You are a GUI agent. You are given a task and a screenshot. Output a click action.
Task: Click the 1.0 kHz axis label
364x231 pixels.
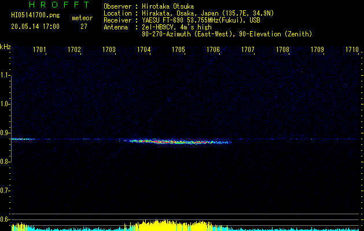[x=5, y=104]
